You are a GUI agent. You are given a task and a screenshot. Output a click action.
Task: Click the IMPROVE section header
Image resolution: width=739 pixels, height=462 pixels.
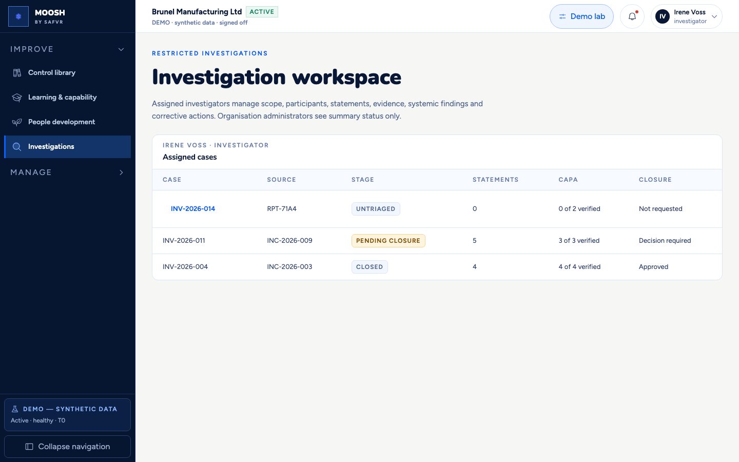(67, 49)
